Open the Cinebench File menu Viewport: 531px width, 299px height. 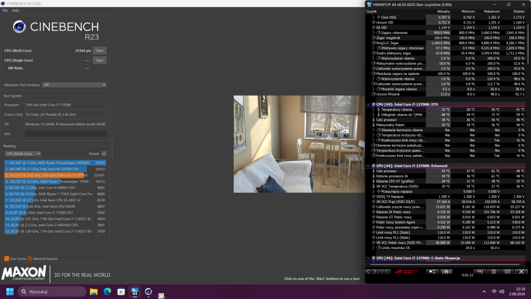coord(5,11)
